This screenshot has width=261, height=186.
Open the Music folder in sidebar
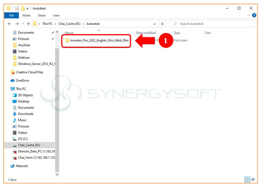coord(22,120)
